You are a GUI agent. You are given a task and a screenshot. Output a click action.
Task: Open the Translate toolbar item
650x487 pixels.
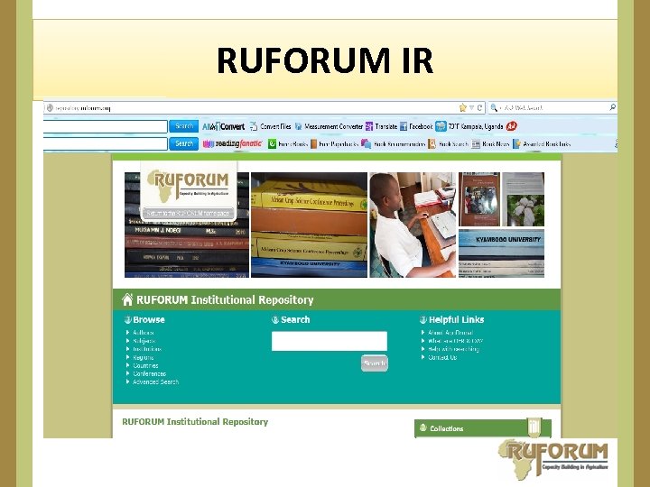[x=381, y=126]
